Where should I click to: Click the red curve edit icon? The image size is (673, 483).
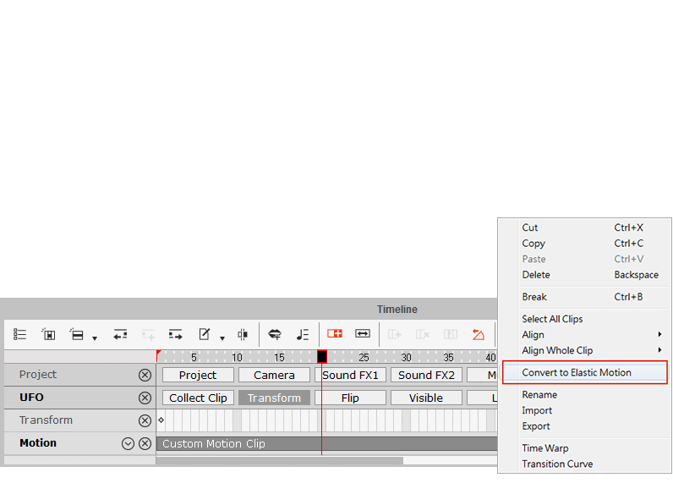[x=479, y=334]
